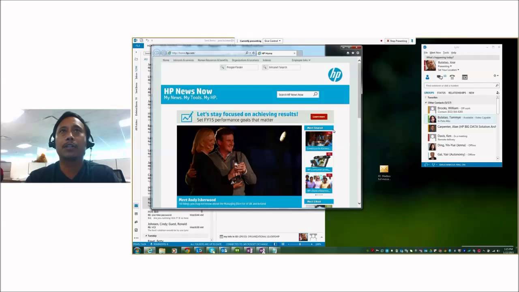Viewport: 519px width, 292px height.
Task: Refresh the page in Internet Explorer
Action: 253,53
